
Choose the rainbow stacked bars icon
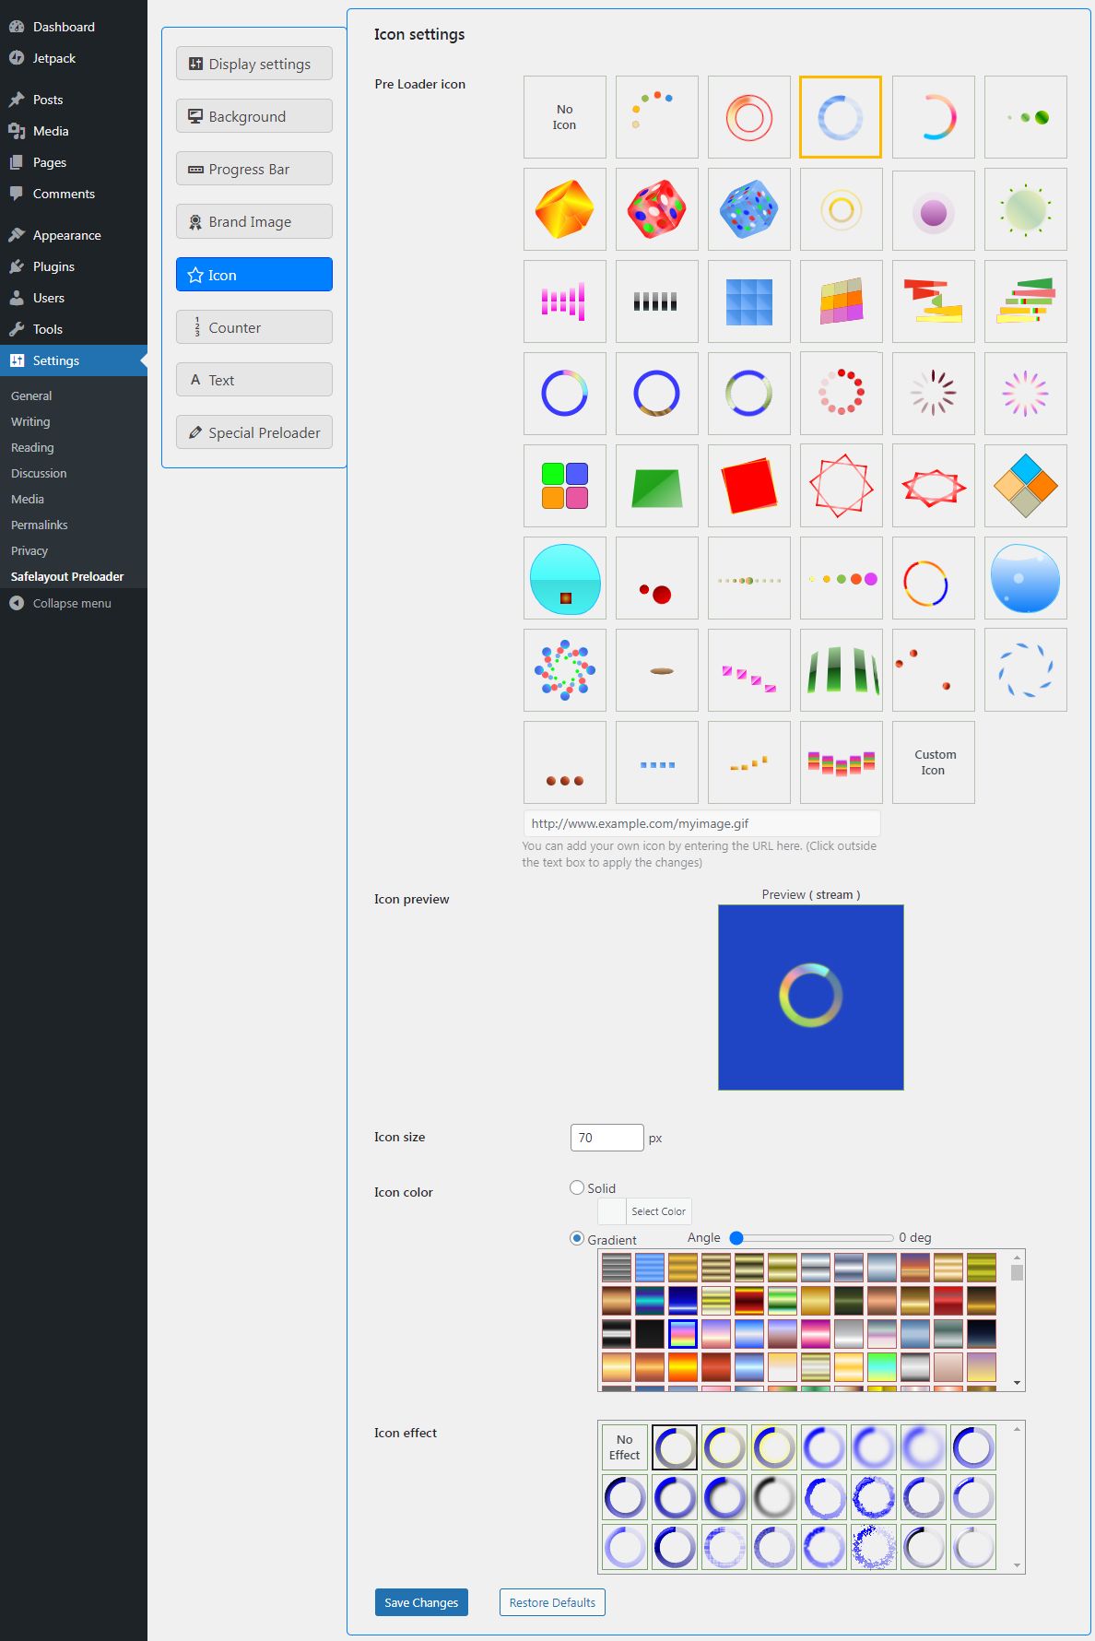841,762
